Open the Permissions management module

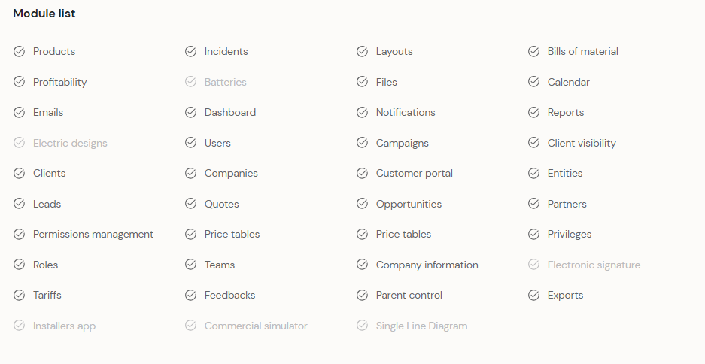(x=93, y=234)
